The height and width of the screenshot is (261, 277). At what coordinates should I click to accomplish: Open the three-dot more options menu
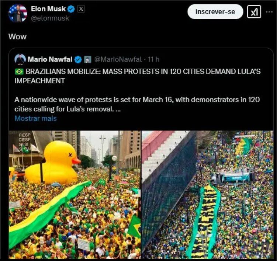[x=269, y=12]
